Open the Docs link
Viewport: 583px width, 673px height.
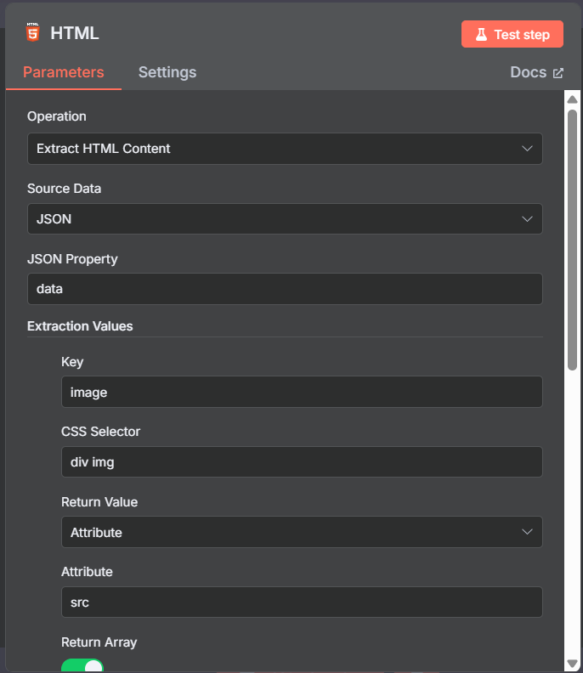536,72
